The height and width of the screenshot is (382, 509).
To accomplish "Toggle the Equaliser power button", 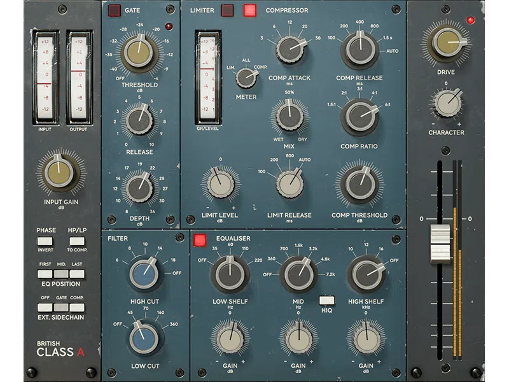I will (200, 240).
